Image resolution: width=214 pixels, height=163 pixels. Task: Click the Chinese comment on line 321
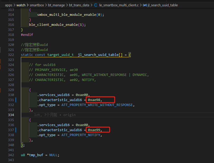(34, 50)
